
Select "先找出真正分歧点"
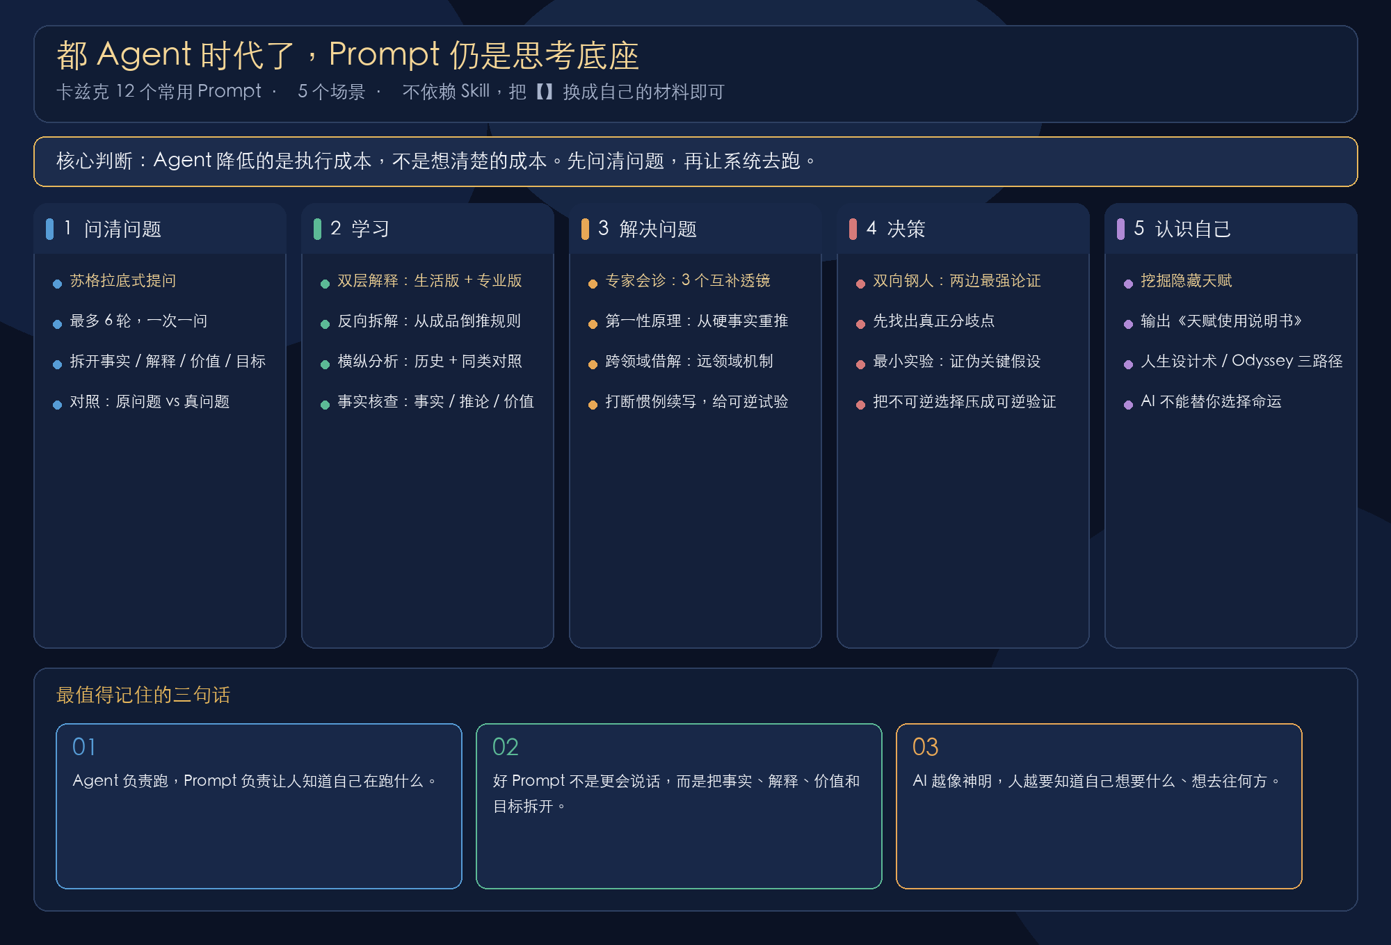[934, 321]
